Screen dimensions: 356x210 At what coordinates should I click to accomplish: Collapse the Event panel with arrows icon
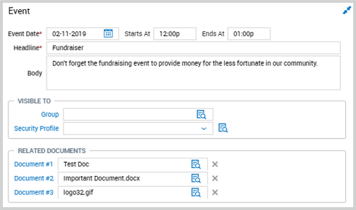(x=347, y=10)
